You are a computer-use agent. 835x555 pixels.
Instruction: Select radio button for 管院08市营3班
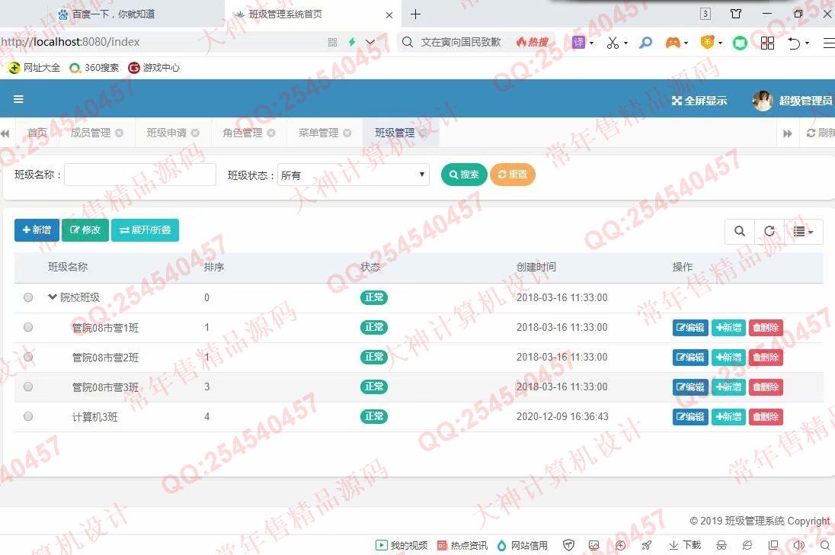[28, 387]
